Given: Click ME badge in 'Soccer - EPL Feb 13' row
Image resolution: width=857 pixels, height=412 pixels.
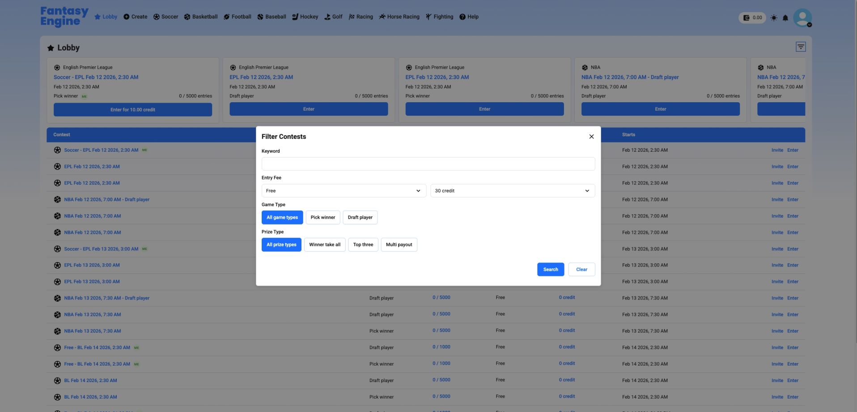Looking at the screenshot, I should point(144,249).
